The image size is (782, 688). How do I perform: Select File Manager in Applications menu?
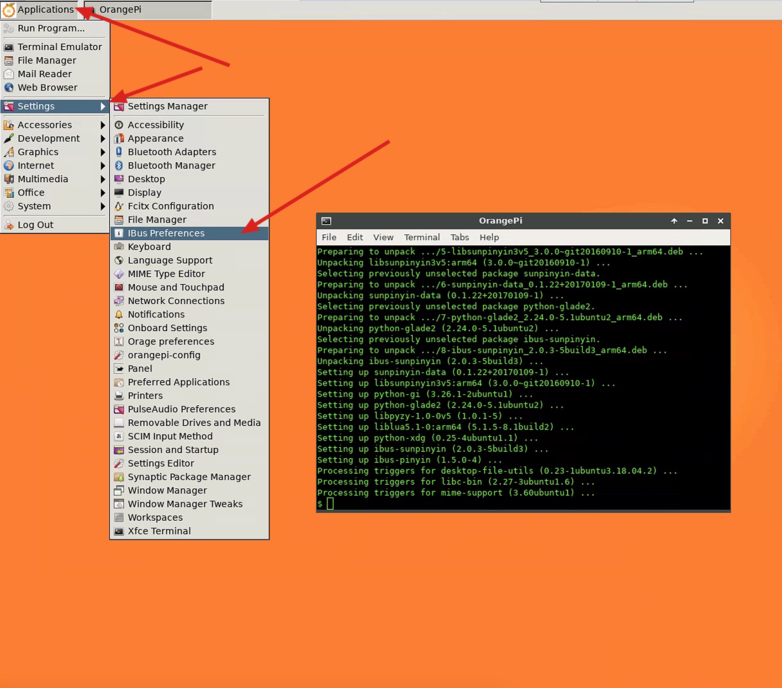click(x=55, y=61)
